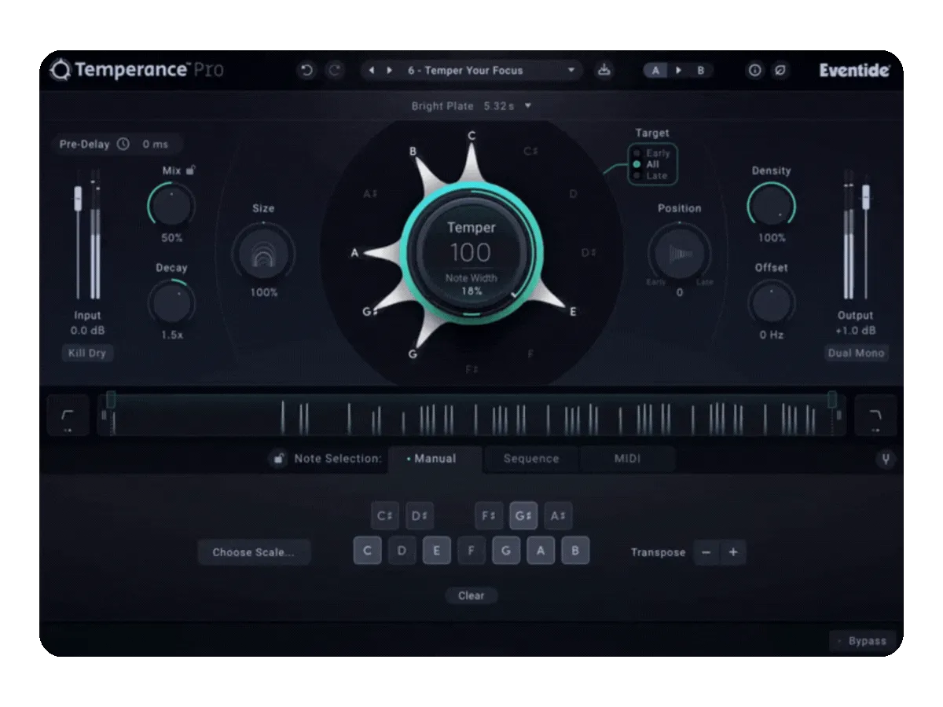Click the Density knob
The height and width of the screenshot is (707, 943).
tap(771, 206)
